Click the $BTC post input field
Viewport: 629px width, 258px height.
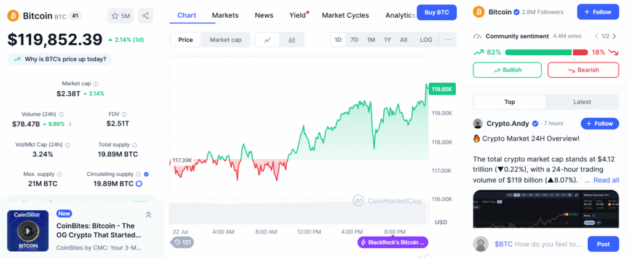point(537,244)
